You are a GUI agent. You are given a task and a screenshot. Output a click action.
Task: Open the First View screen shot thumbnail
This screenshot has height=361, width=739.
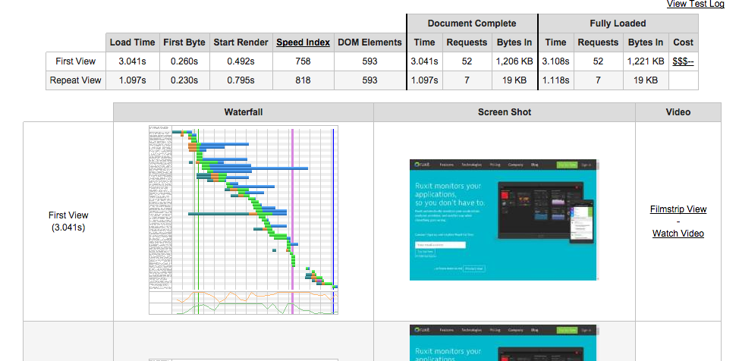click(x=504, y=220)
